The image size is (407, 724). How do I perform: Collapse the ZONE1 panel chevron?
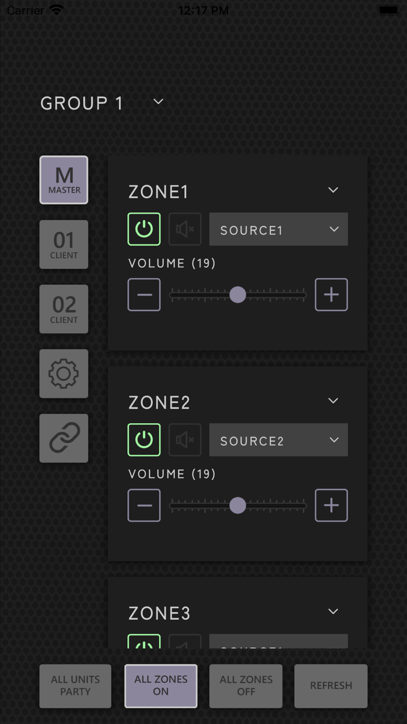tap(333, 190)
